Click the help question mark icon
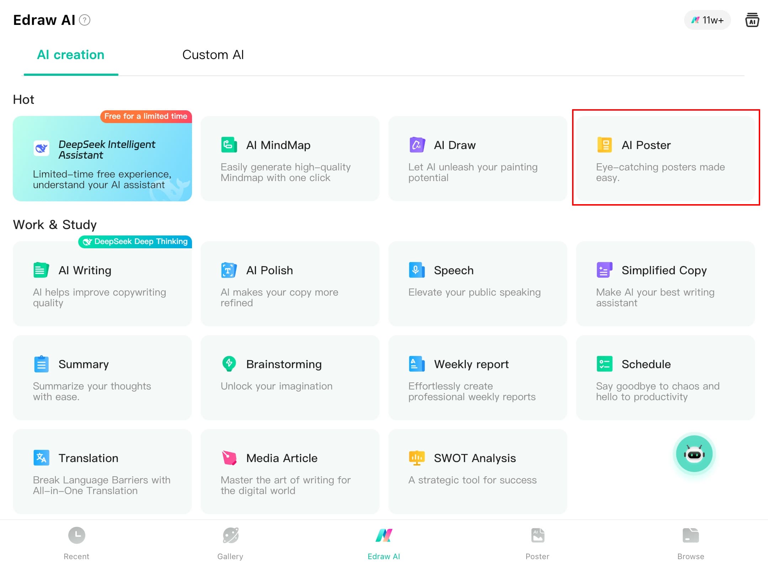 (x=85, y=20)
